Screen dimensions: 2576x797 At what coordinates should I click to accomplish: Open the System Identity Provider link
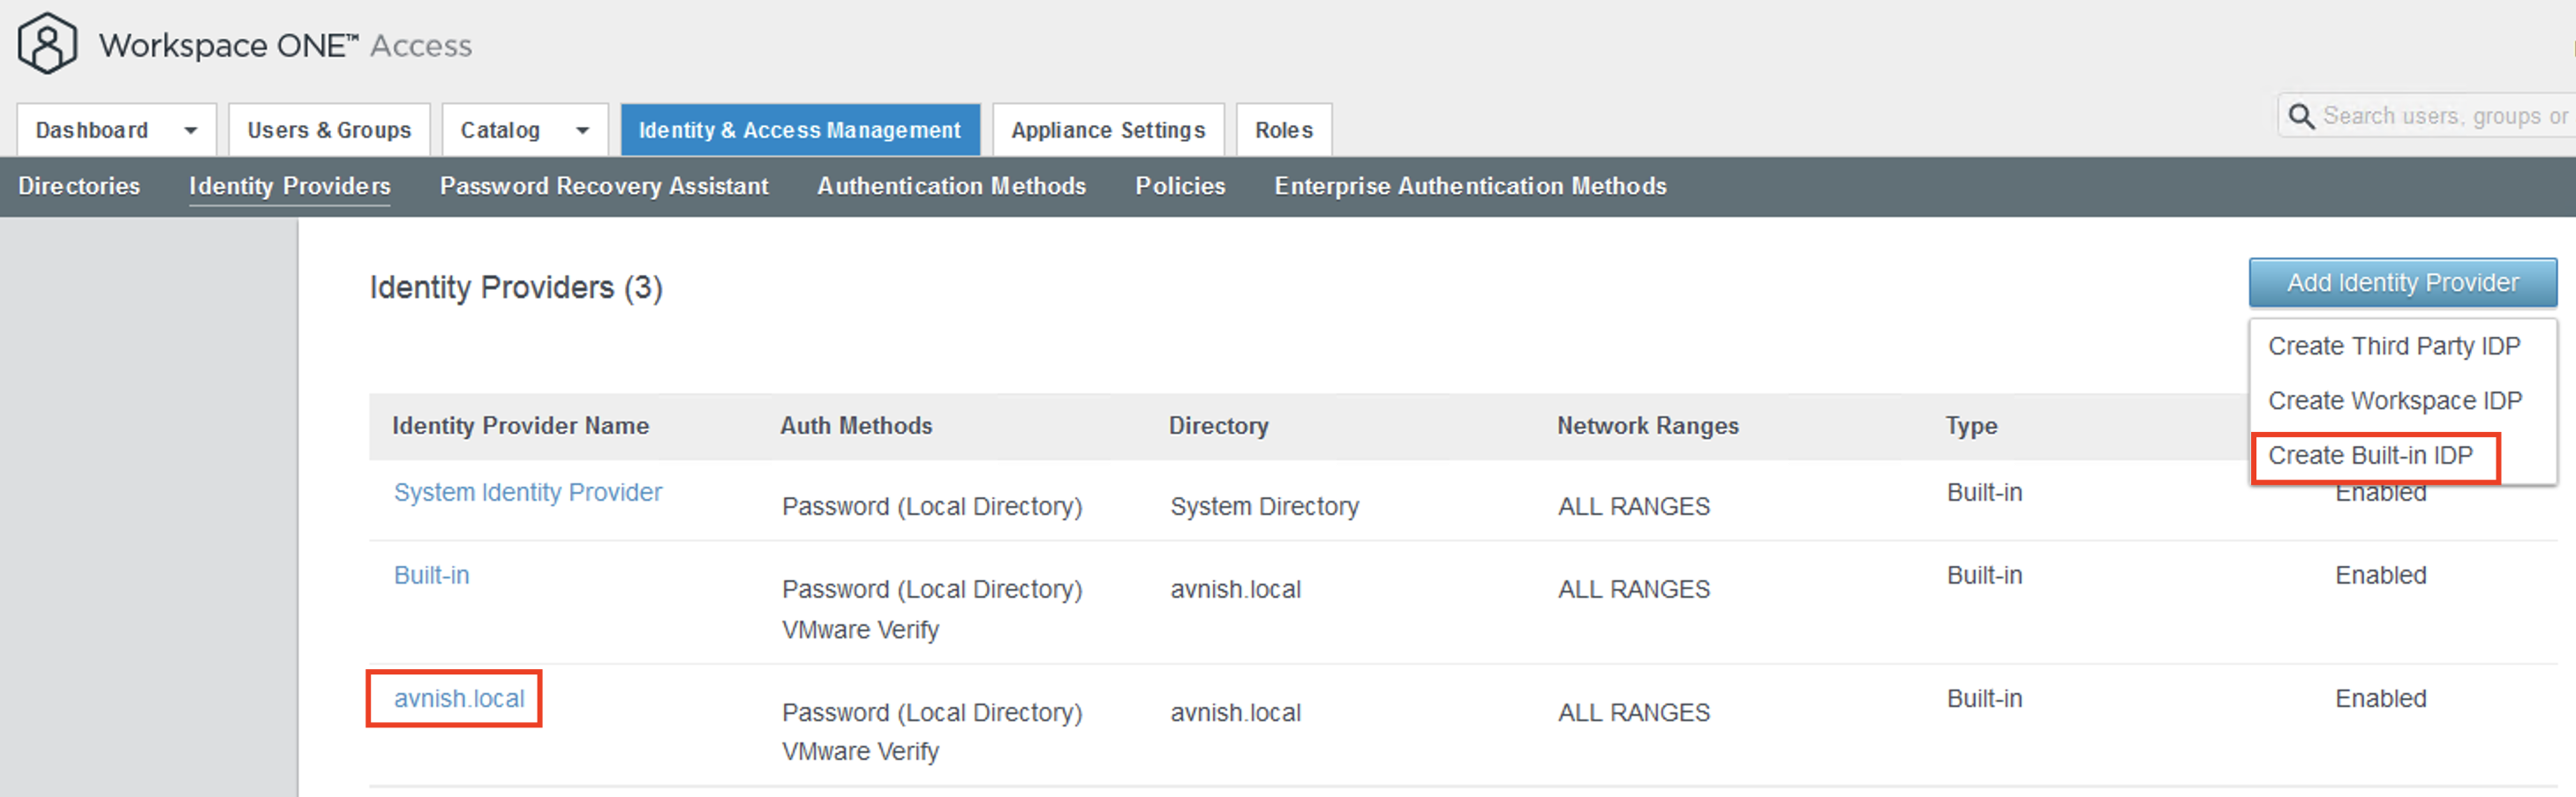click(x=527, y=492)
